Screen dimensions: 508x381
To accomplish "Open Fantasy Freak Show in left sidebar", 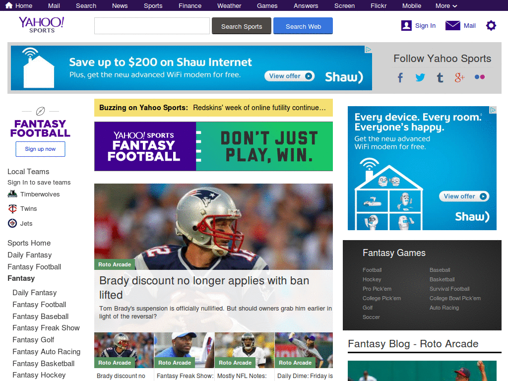I will click(x=46, y=328).
